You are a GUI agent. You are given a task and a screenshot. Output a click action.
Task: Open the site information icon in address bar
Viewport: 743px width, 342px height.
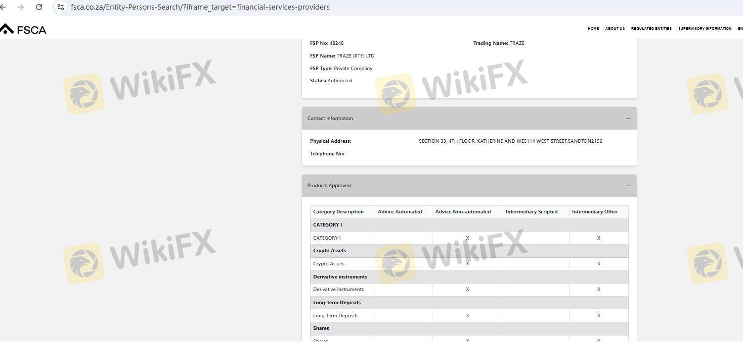[61, 7]
